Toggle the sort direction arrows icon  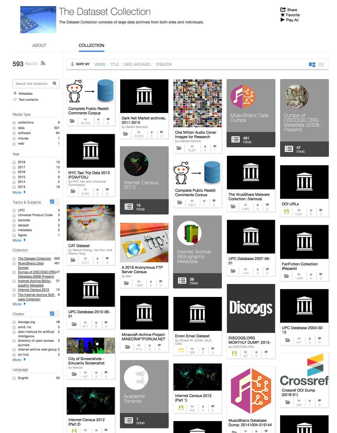[x=72, y=64]
